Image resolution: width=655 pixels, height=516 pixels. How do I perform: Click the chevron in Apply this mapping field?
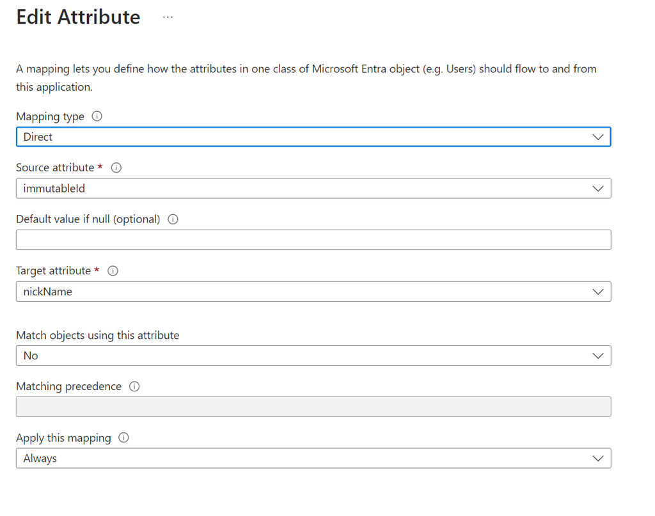[x=598, y=458]
